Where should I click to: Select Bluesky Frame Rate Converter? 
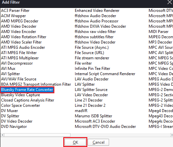(x=27, y=90)
